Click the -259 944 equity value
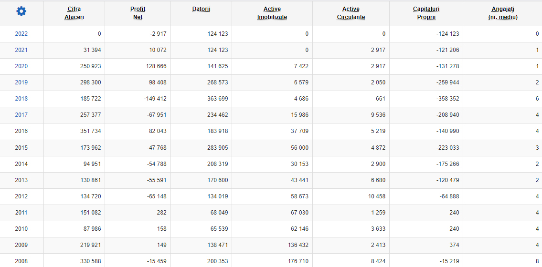542x267 pixels. [x=447, y=82]
